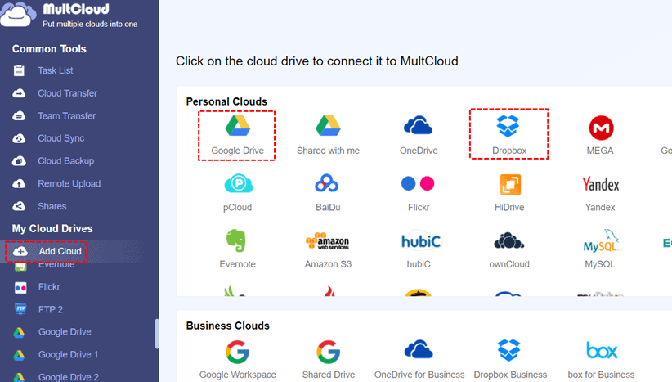
Task: Select the MEGA cloud icon
Action: click(601, 128)
